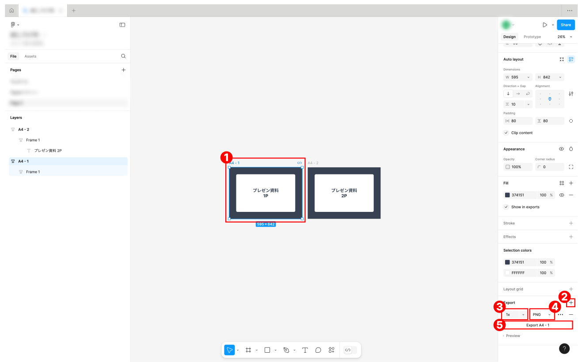The image size is (578, 362).
Task: Open the help question mark button
Action: point(564,348)
